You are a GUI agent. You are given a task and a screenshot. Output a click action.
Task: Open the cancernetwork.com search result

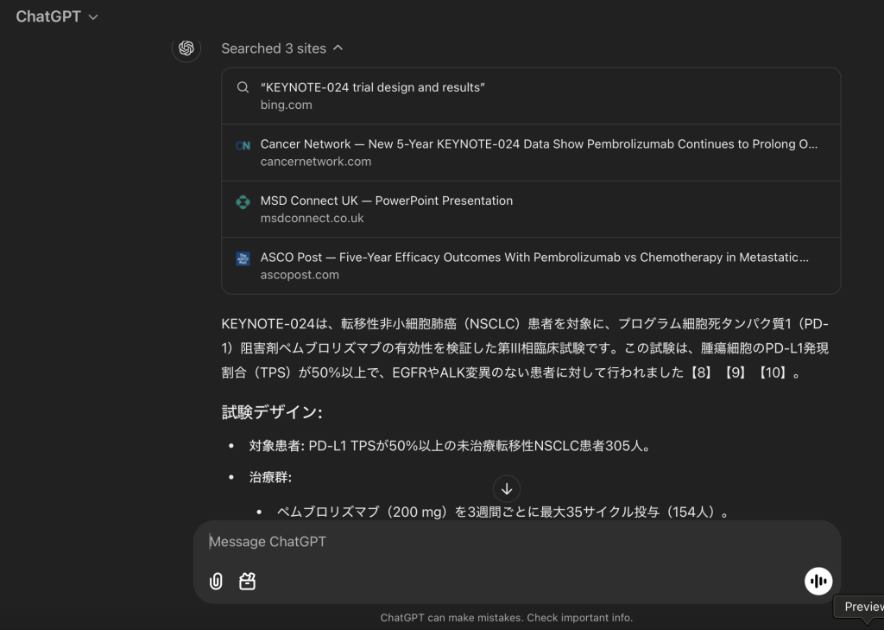click(530, 151)
